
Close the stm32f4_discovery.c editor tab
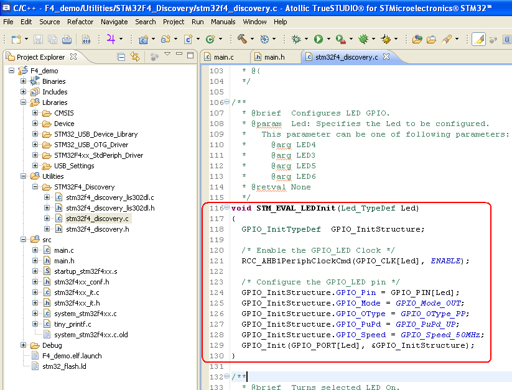click(x=386, y=57)
